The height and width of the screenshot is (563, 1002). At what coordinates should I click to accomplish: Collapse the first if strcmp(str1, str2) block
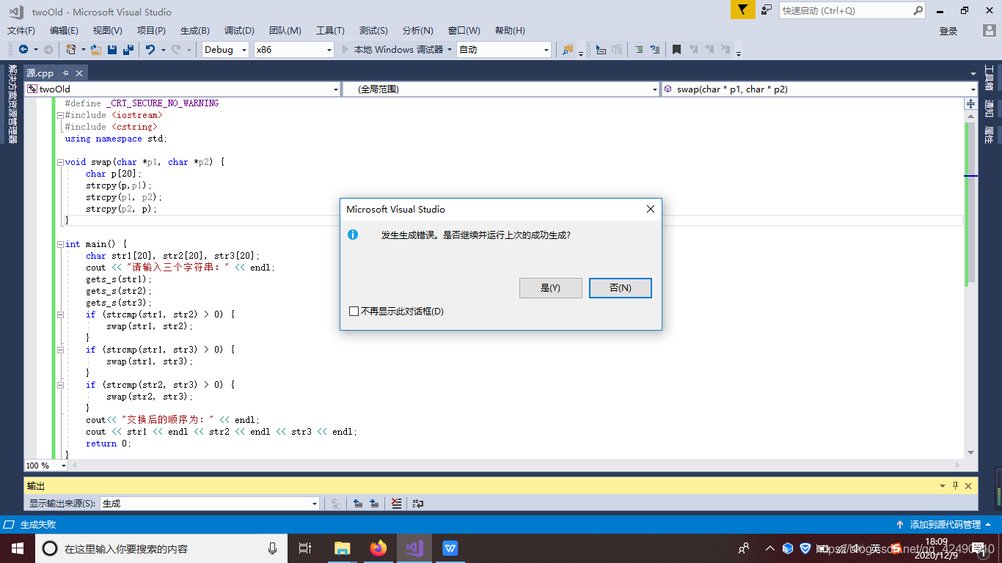click(x=60, y=314)
